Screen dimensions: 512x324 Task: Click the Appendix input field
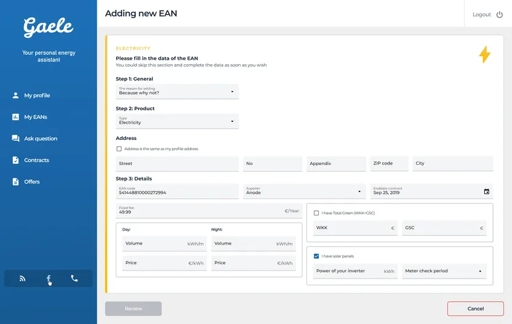(x=336, y=163)
